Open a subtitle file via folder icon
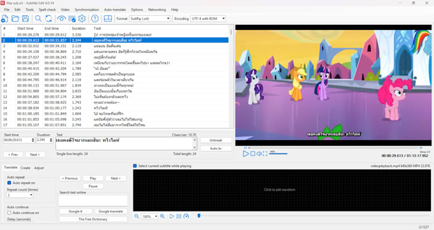The image size is (434, 230). (15, 18)
